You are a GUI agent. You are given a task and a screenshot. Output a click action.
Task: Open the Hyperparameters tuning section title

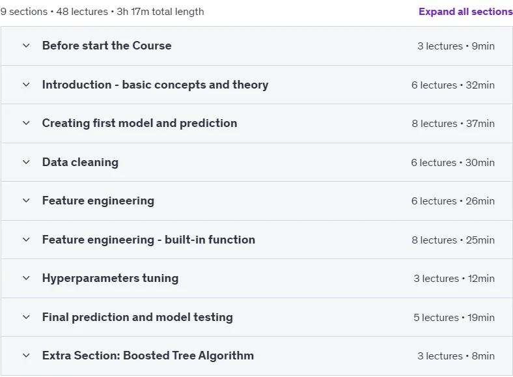click(x=110, y=278)
